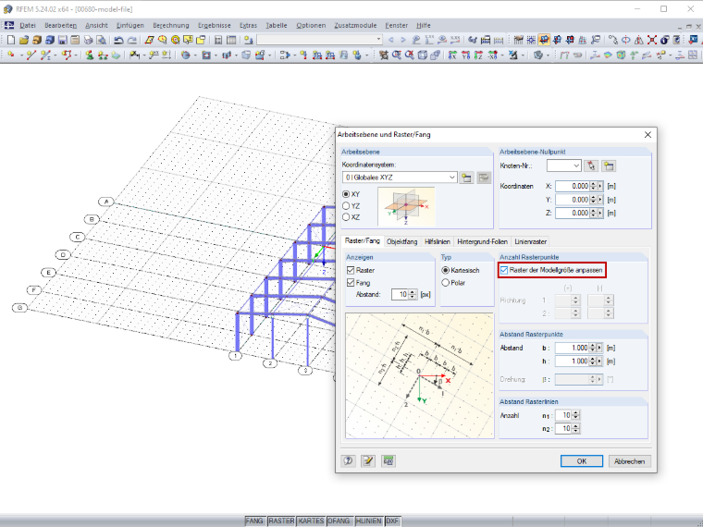Select the Polar grid type
This screenshot has height=527, width=703.
445,283
